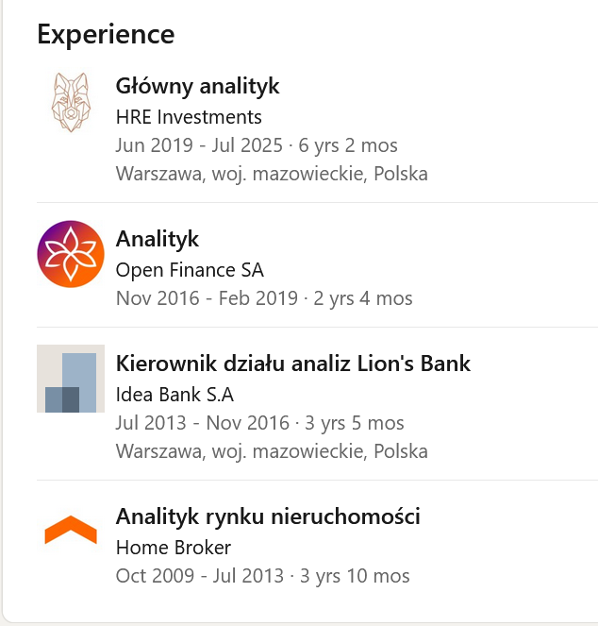Click the Warszawa location under Idea Bank
Viewport: 598px width, 626px height.
(x=272, y=450)
